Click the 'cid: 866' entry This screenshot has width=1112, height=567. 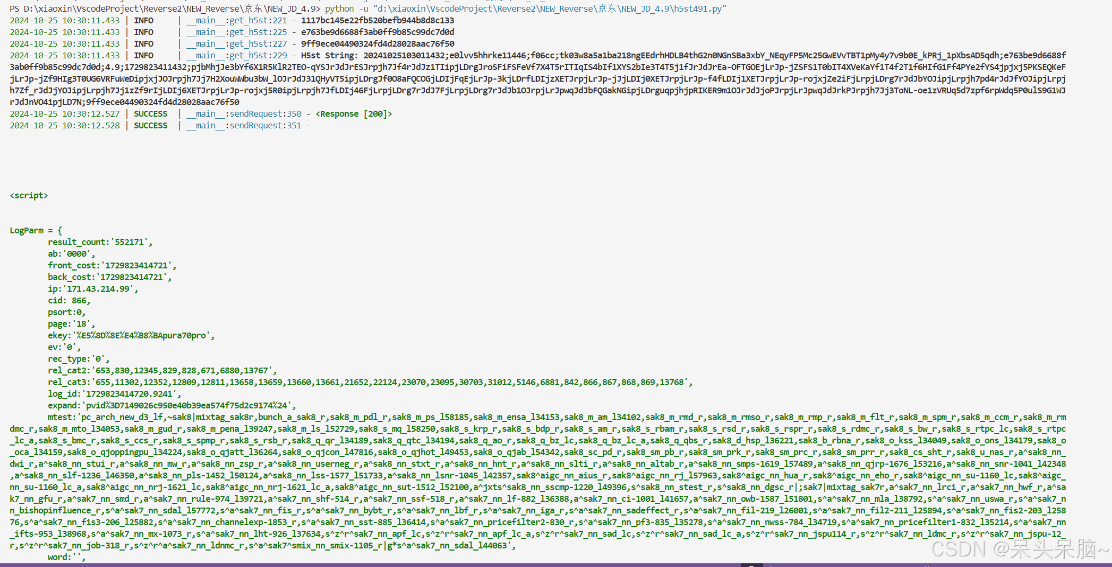click(69, 300)
